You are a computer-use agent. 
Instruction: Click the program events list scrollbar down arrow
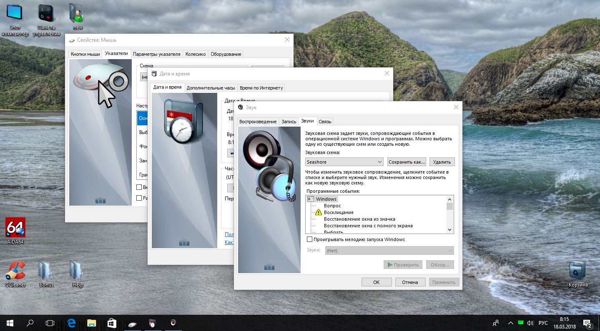(x=449, y=230)
